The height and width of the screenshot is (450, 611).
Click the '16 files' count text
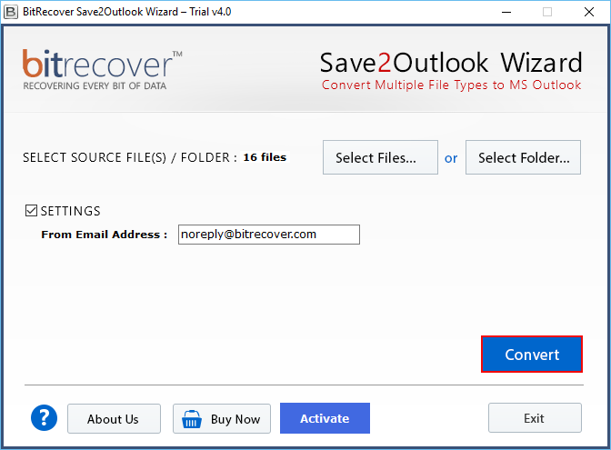tap(265, 157)
